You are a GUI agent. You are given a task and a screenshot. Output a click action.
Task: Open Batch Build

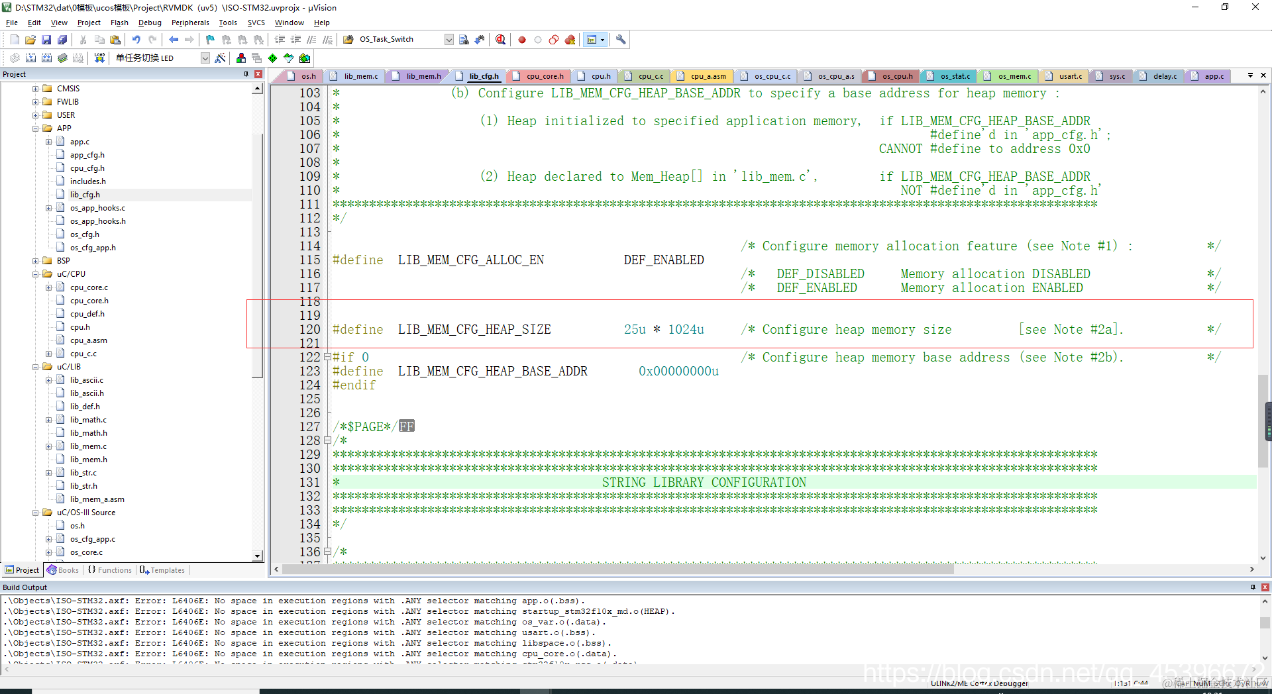coord(62,58)
